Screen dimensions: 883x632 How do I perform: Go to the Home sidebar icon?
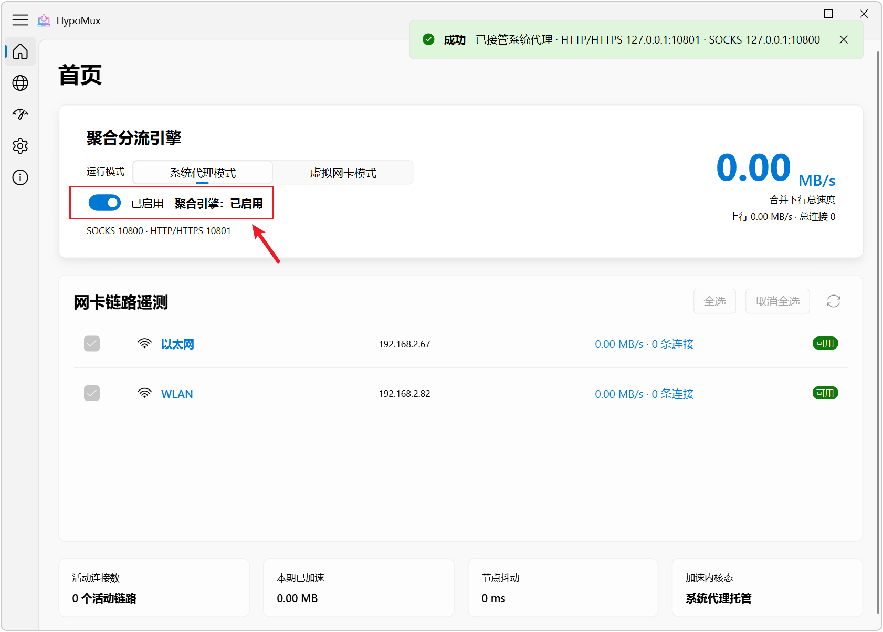click(20, 51)
